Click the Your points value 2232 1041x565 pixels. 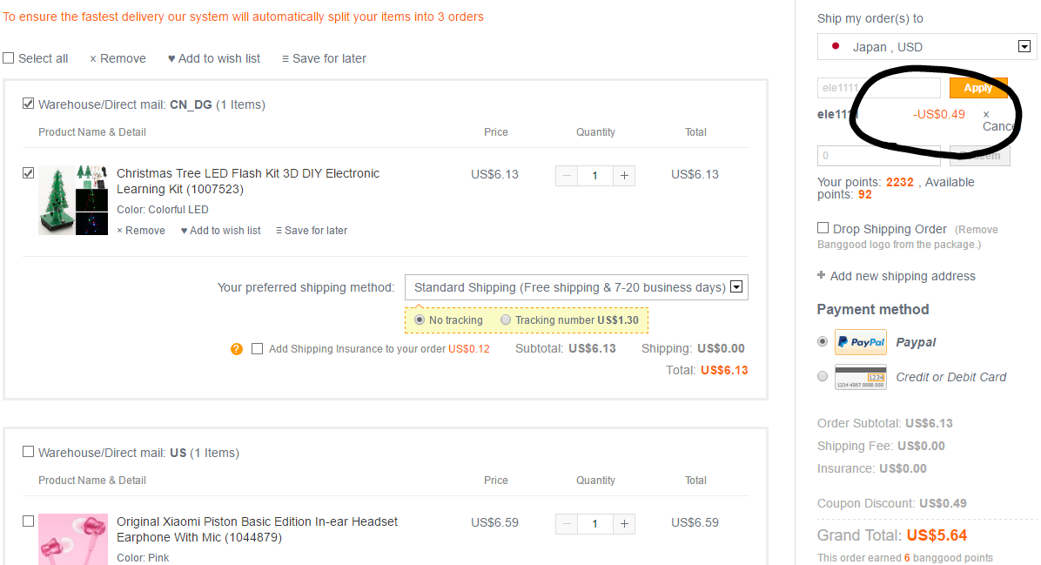point(900,182)
